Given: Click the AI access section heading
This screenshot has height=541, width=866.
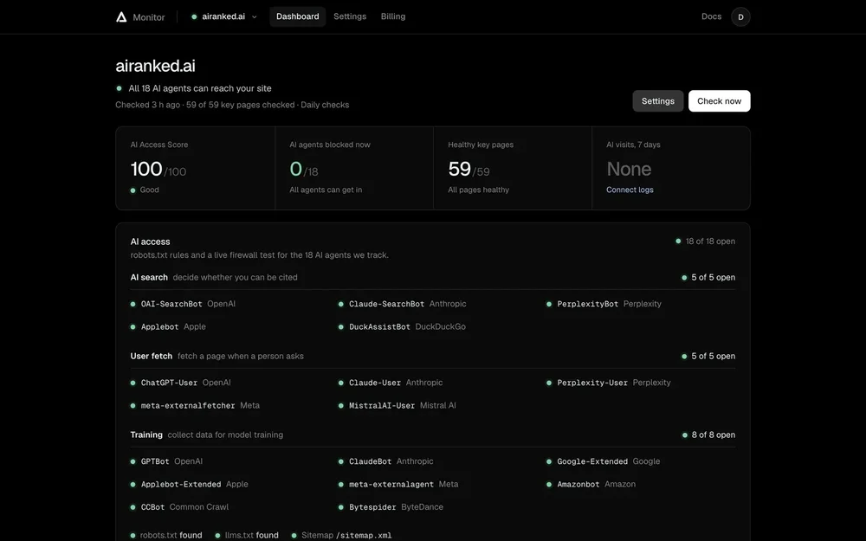Looking at the screenshot, I should tap(150, 242).
